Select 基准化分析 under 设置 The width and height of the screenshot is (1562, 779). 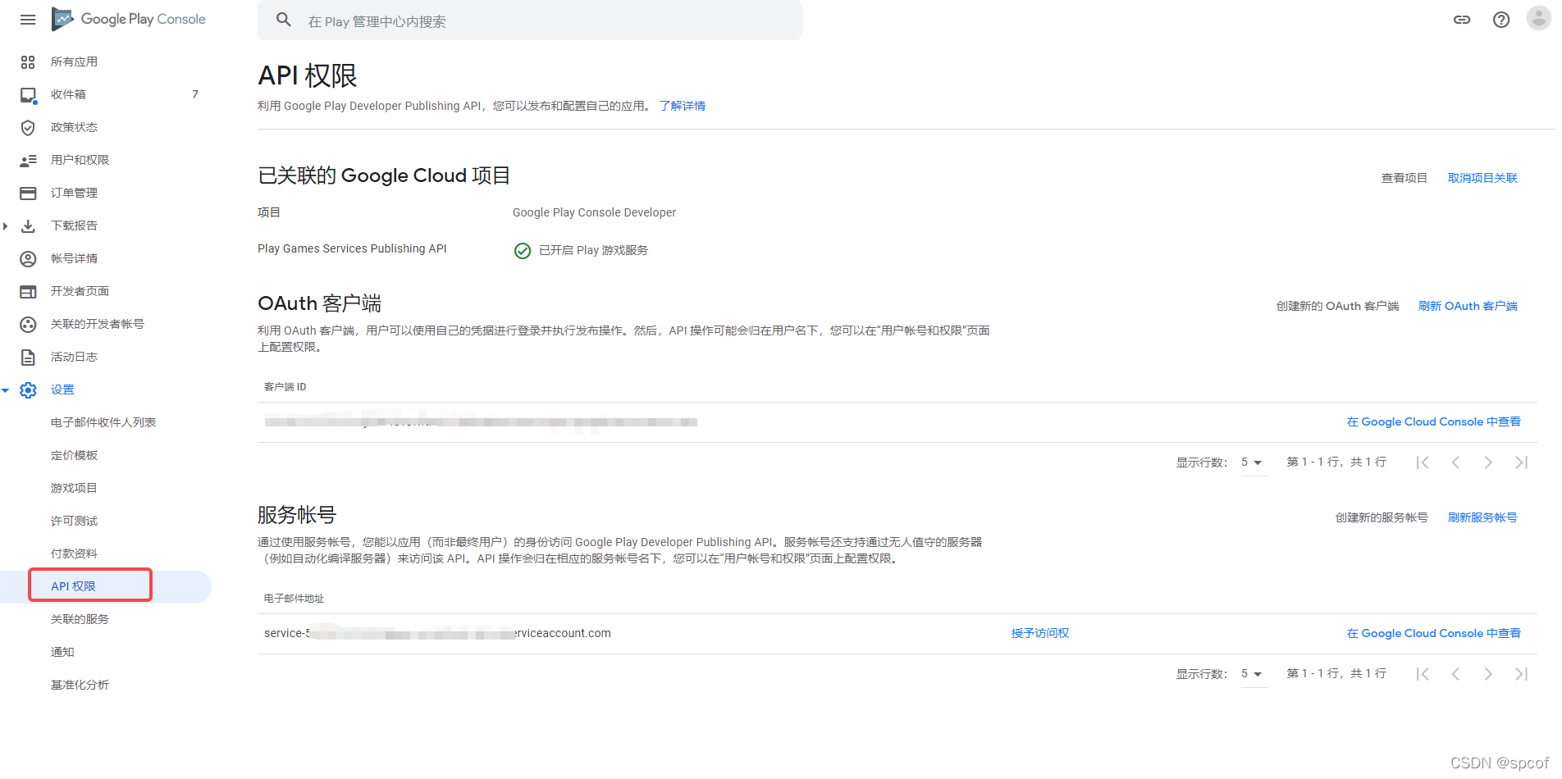(80, 685)
